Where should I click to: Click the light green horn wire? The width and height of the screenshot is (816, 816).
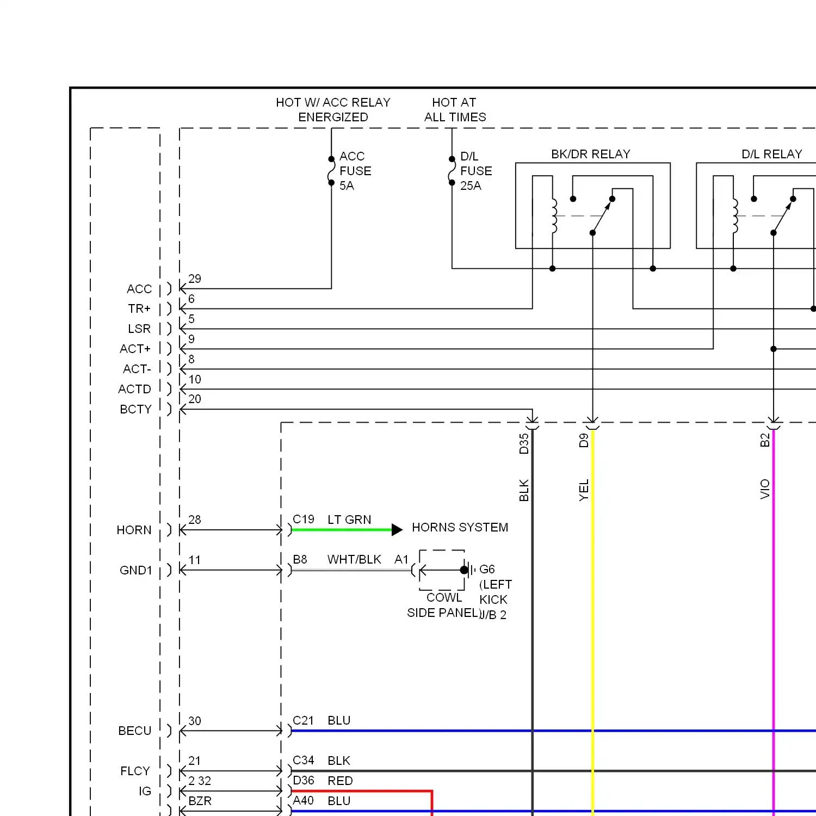coord(342,529)
